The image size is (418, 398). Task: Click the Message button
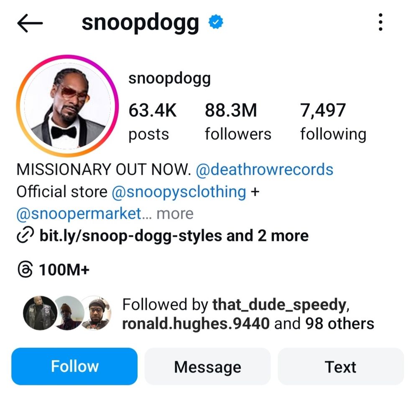208,366
